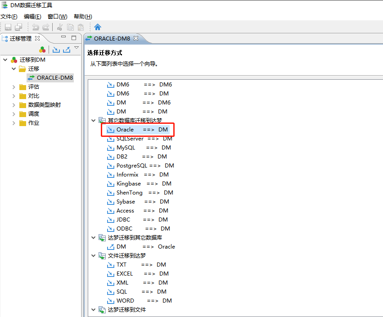383x317 pixels.
Task: Expand the 作业 folder
Action: click(14, 123)
